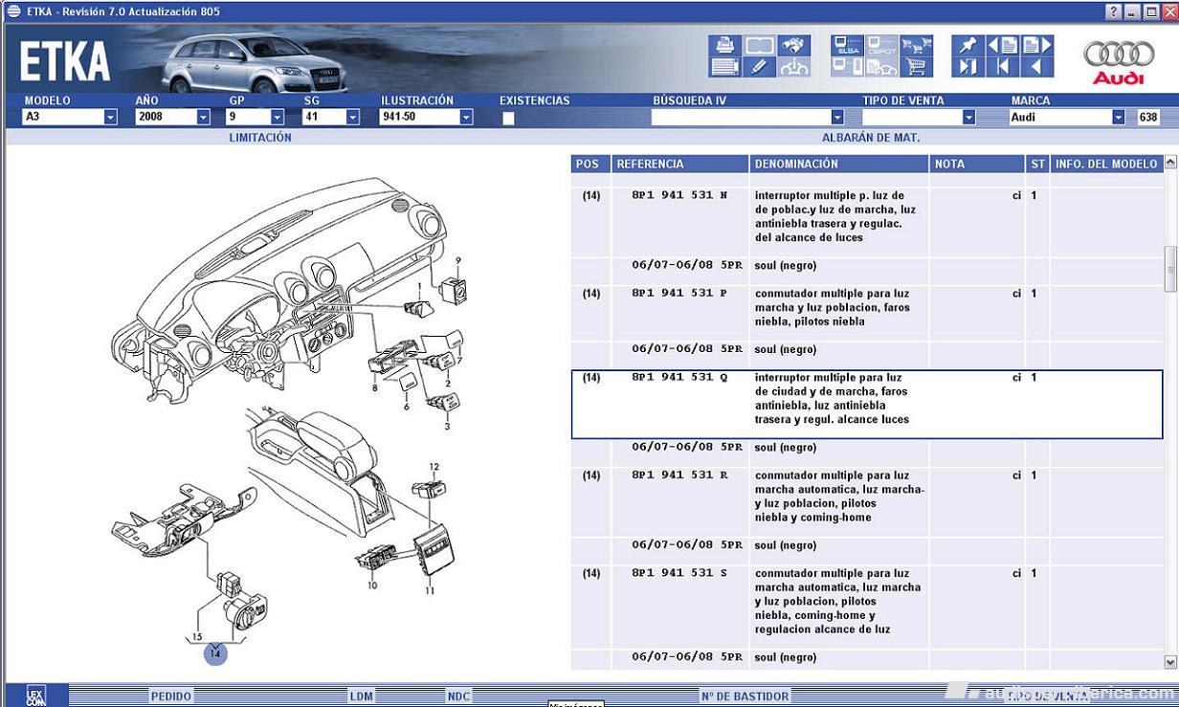This screenshot has height=707, width=1179.
Task: Open the Albarán de Mat. section label
Action: [871, 138]
